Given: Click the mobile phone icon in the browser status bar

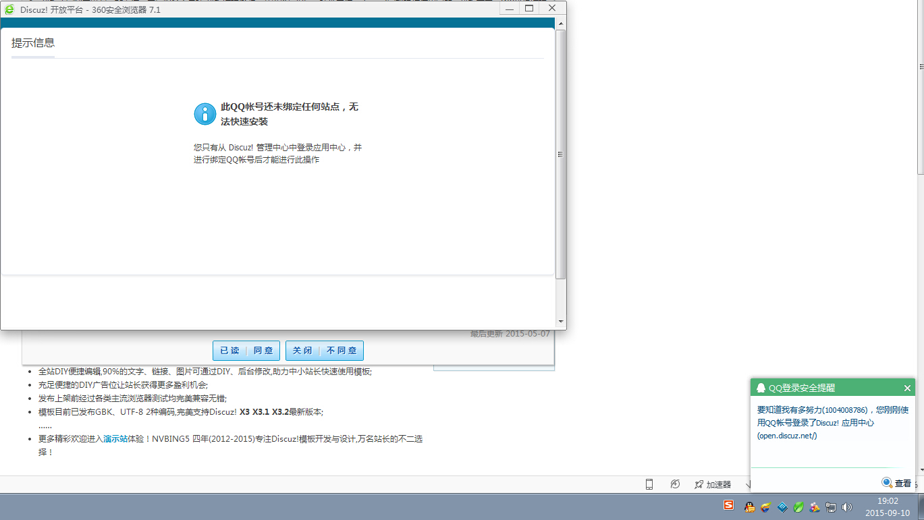Looking at the screenshot, I should (x=649, y=484).
